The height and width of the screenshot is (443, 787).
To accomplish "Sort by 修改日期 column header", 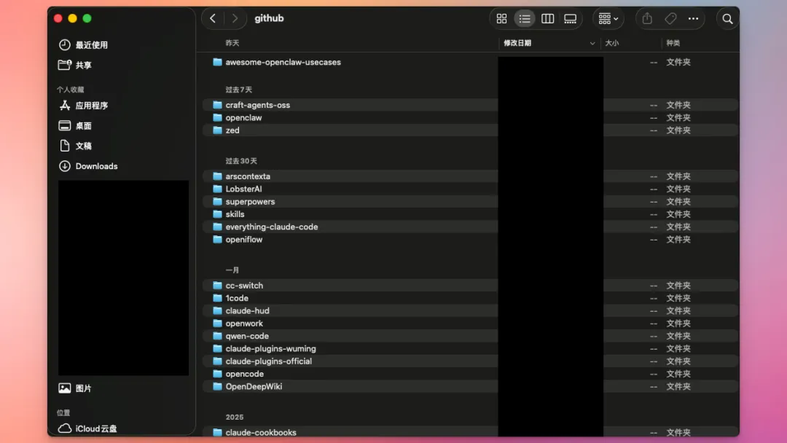I will 517,43.
